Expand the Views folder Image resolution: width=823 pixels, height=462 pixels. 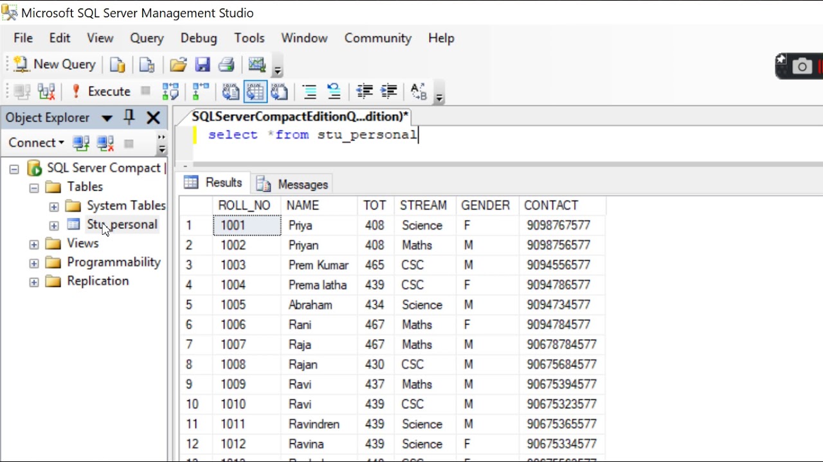coord(34,244)
